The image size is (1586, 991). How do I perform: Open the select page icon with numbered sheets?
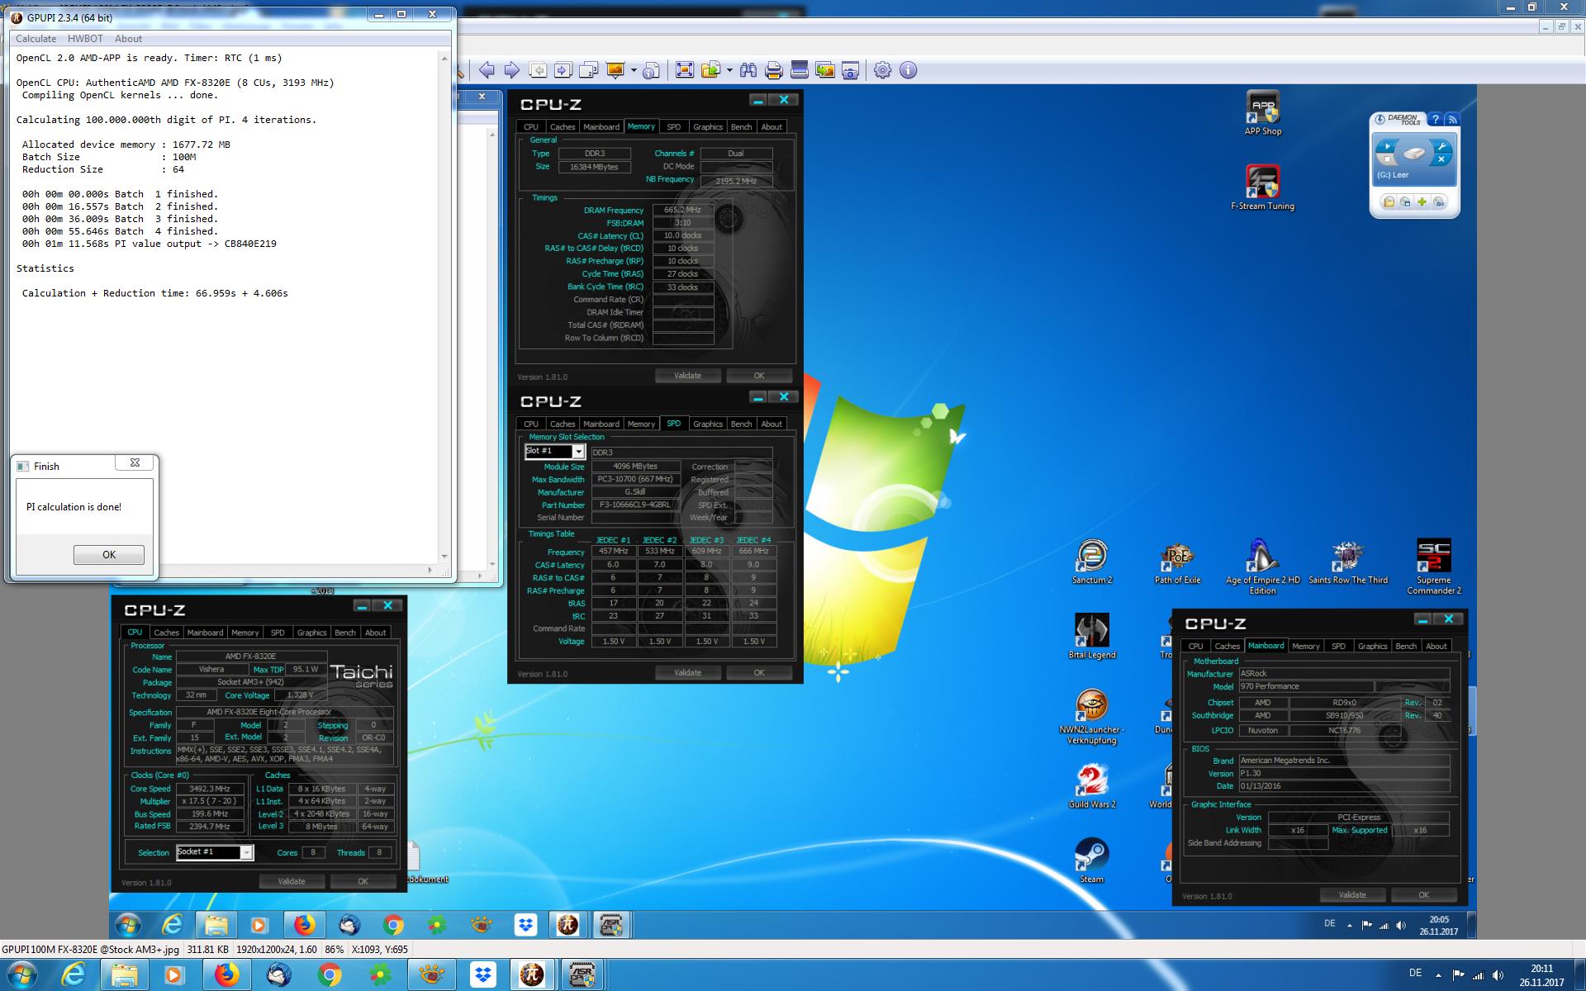point(589,70)
